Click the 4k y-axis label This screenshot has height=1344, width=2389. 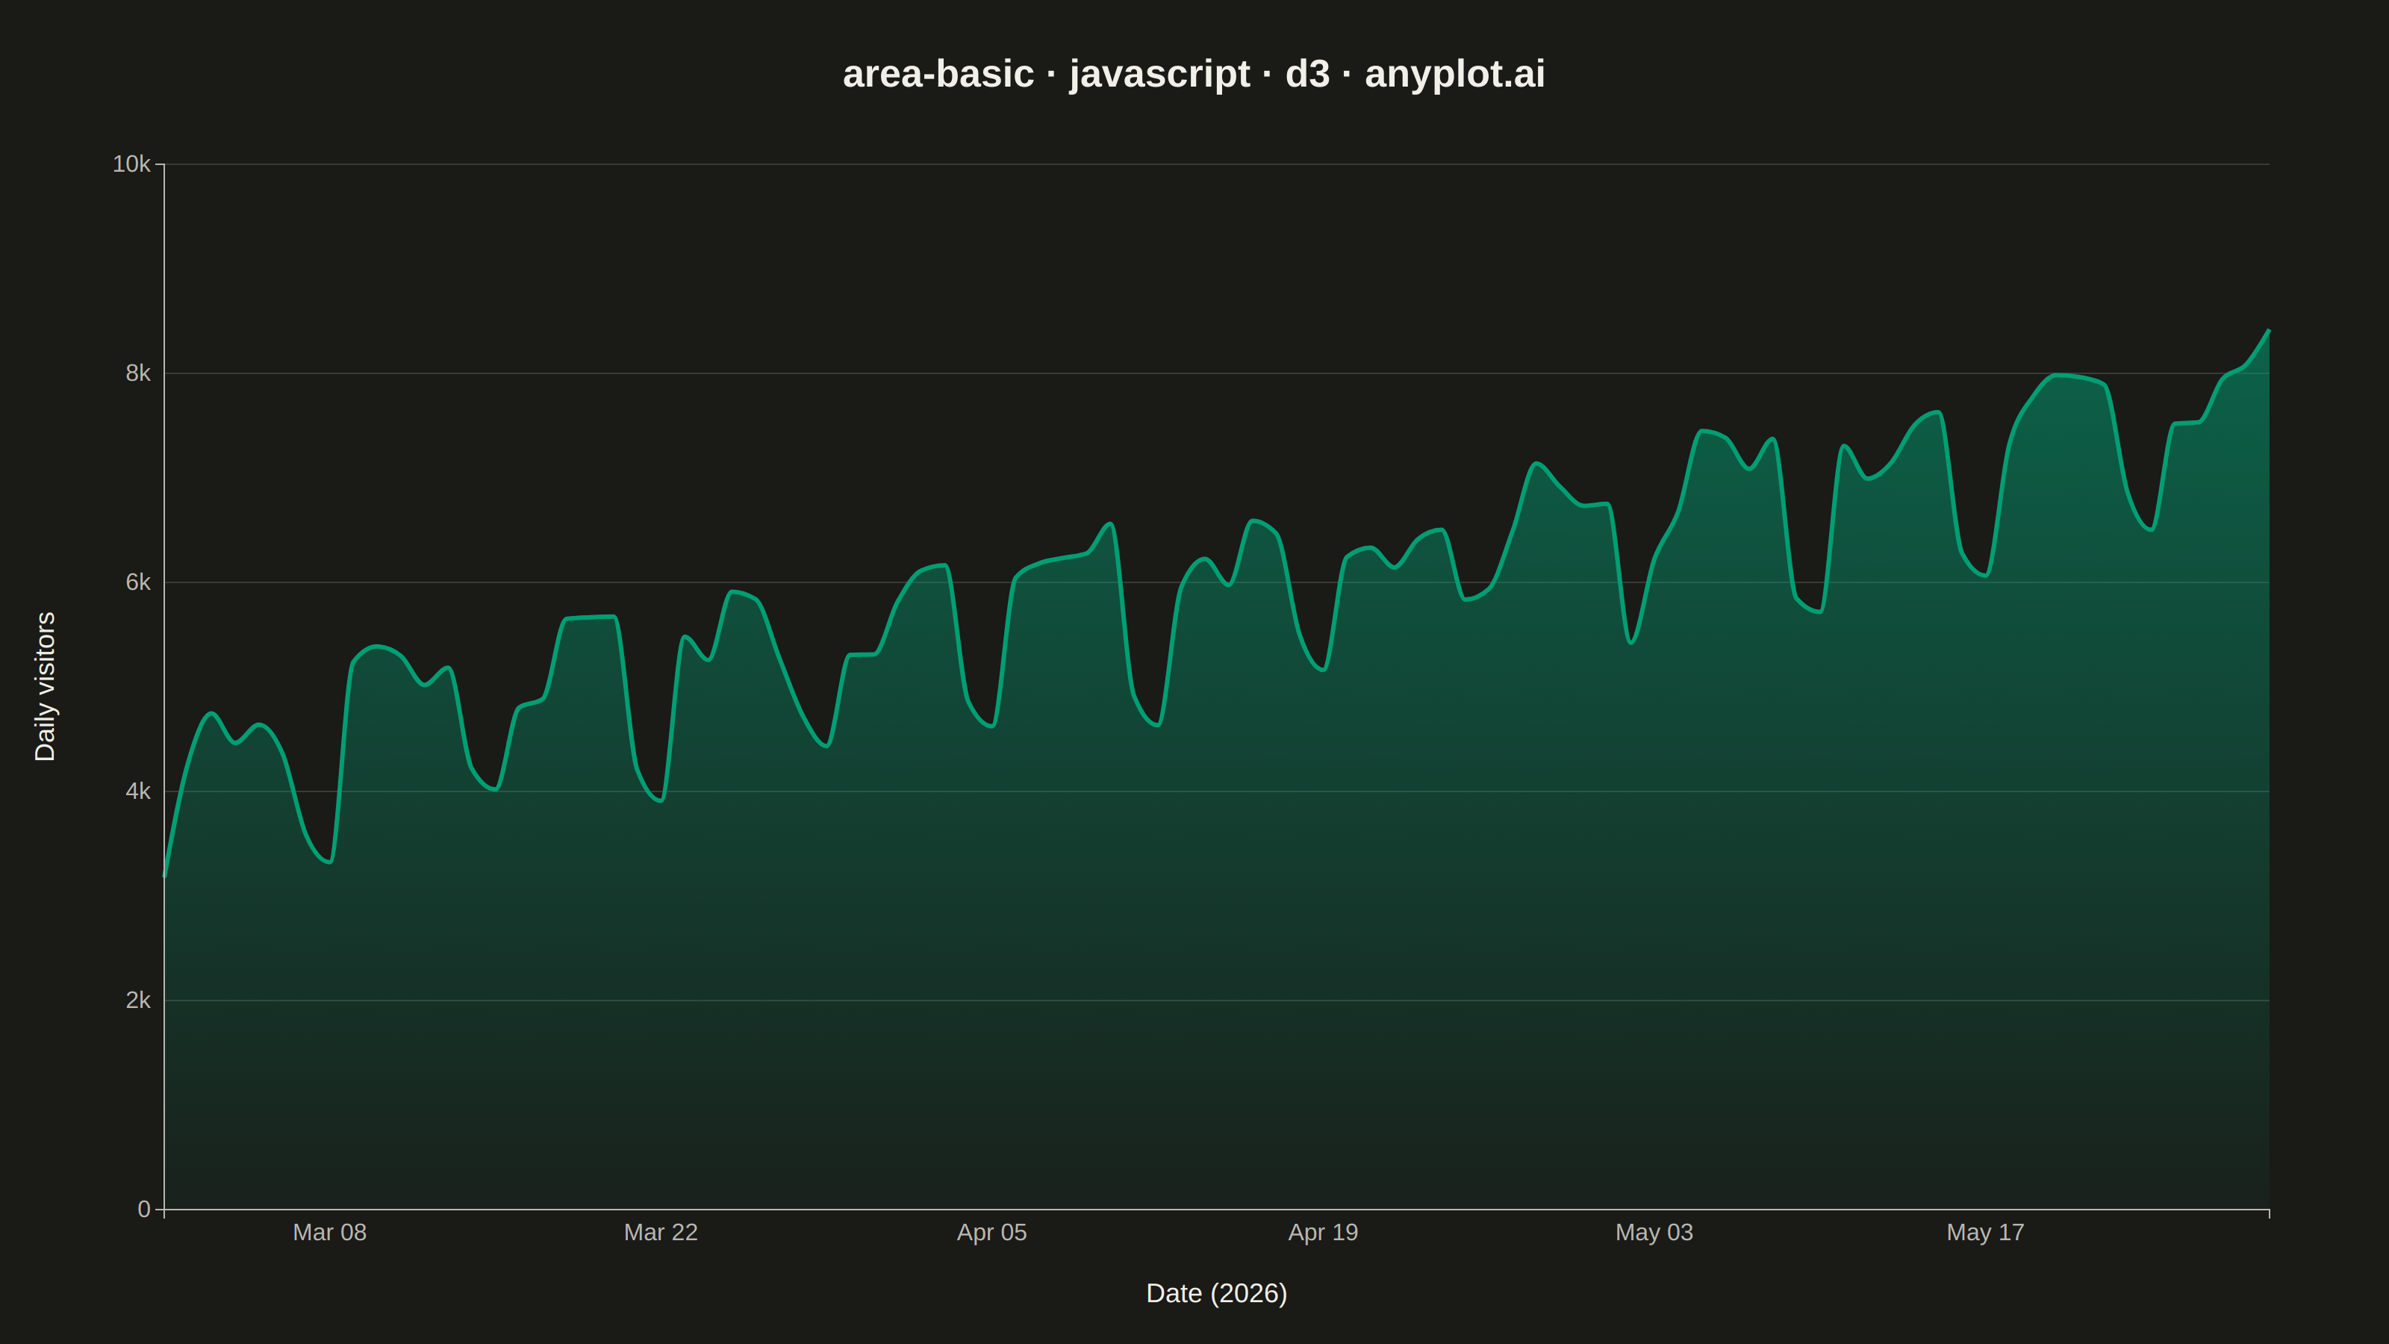click(137, 791)
